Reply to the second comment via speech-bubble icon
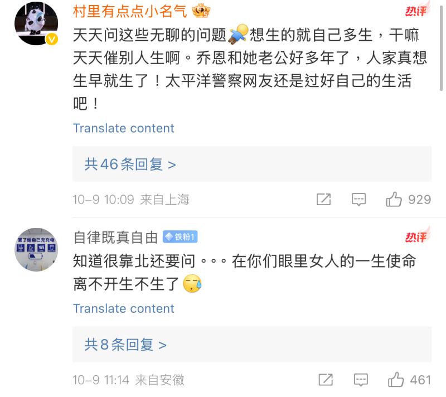This screenshot has width=446, height=397. point(360,380)
